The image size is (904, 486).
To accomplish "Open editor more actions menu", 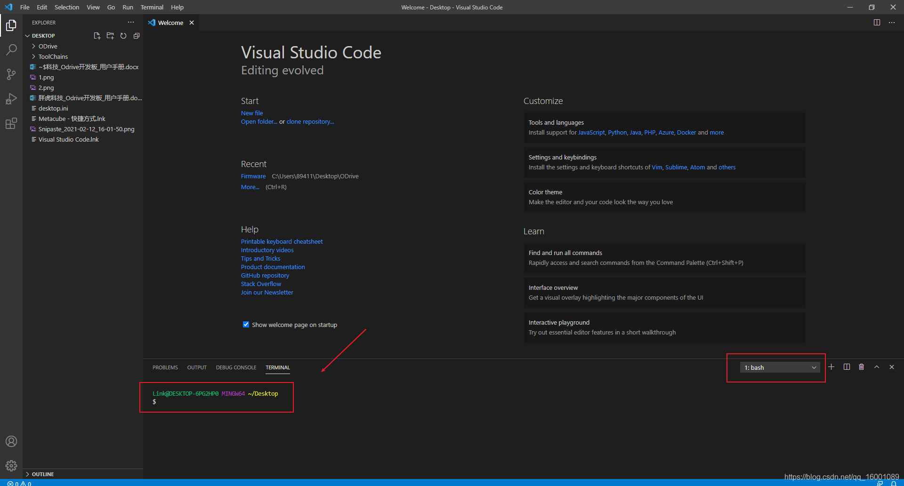I will click(x=892, y=23).
